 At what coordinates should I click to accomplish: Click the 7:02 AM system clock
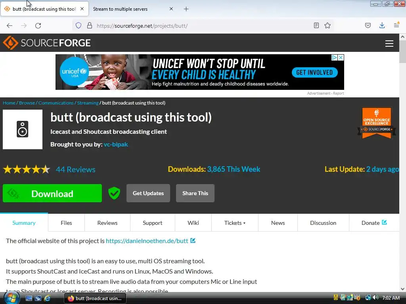pos(391,298)
